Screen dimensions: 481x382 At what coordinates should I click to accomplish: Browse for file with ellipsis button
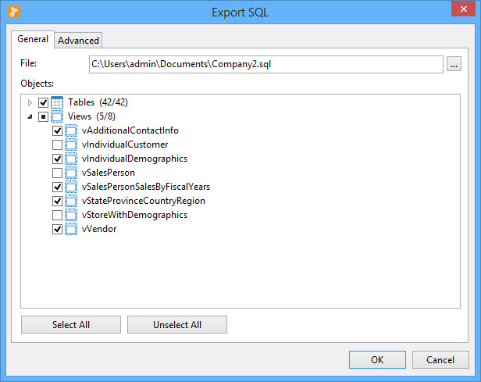coord(454,64)
